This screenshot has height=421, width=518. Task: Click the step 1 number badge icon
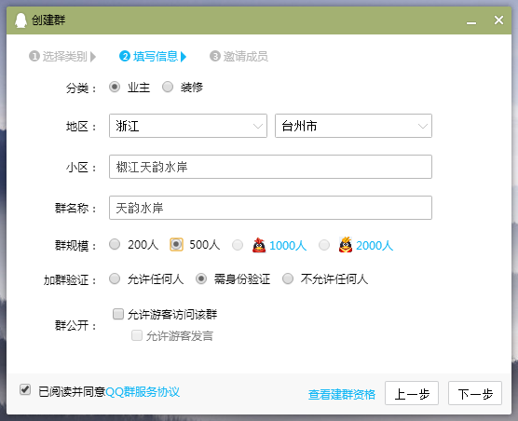pos(34,56)
